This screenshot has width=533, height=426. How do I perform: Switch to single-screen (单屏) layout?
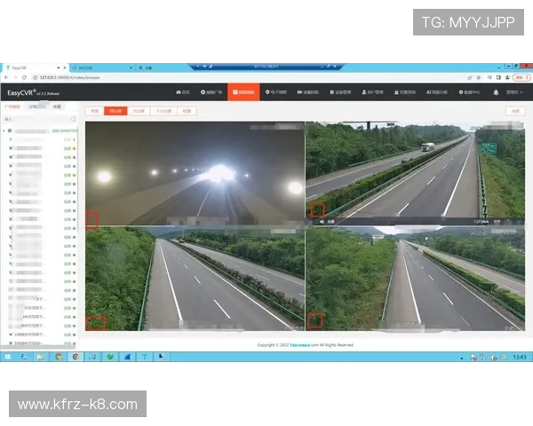94,111
